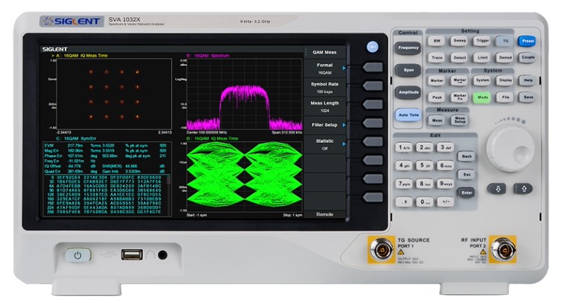Toggle the TG tracking generator button
This screenshot has height=306, width=563.
pos(504,42)
